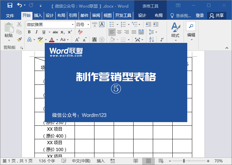The height and width of the screenshot is (165, 232).
Task: Click the Bullets list icon
Action: (112, 24)
